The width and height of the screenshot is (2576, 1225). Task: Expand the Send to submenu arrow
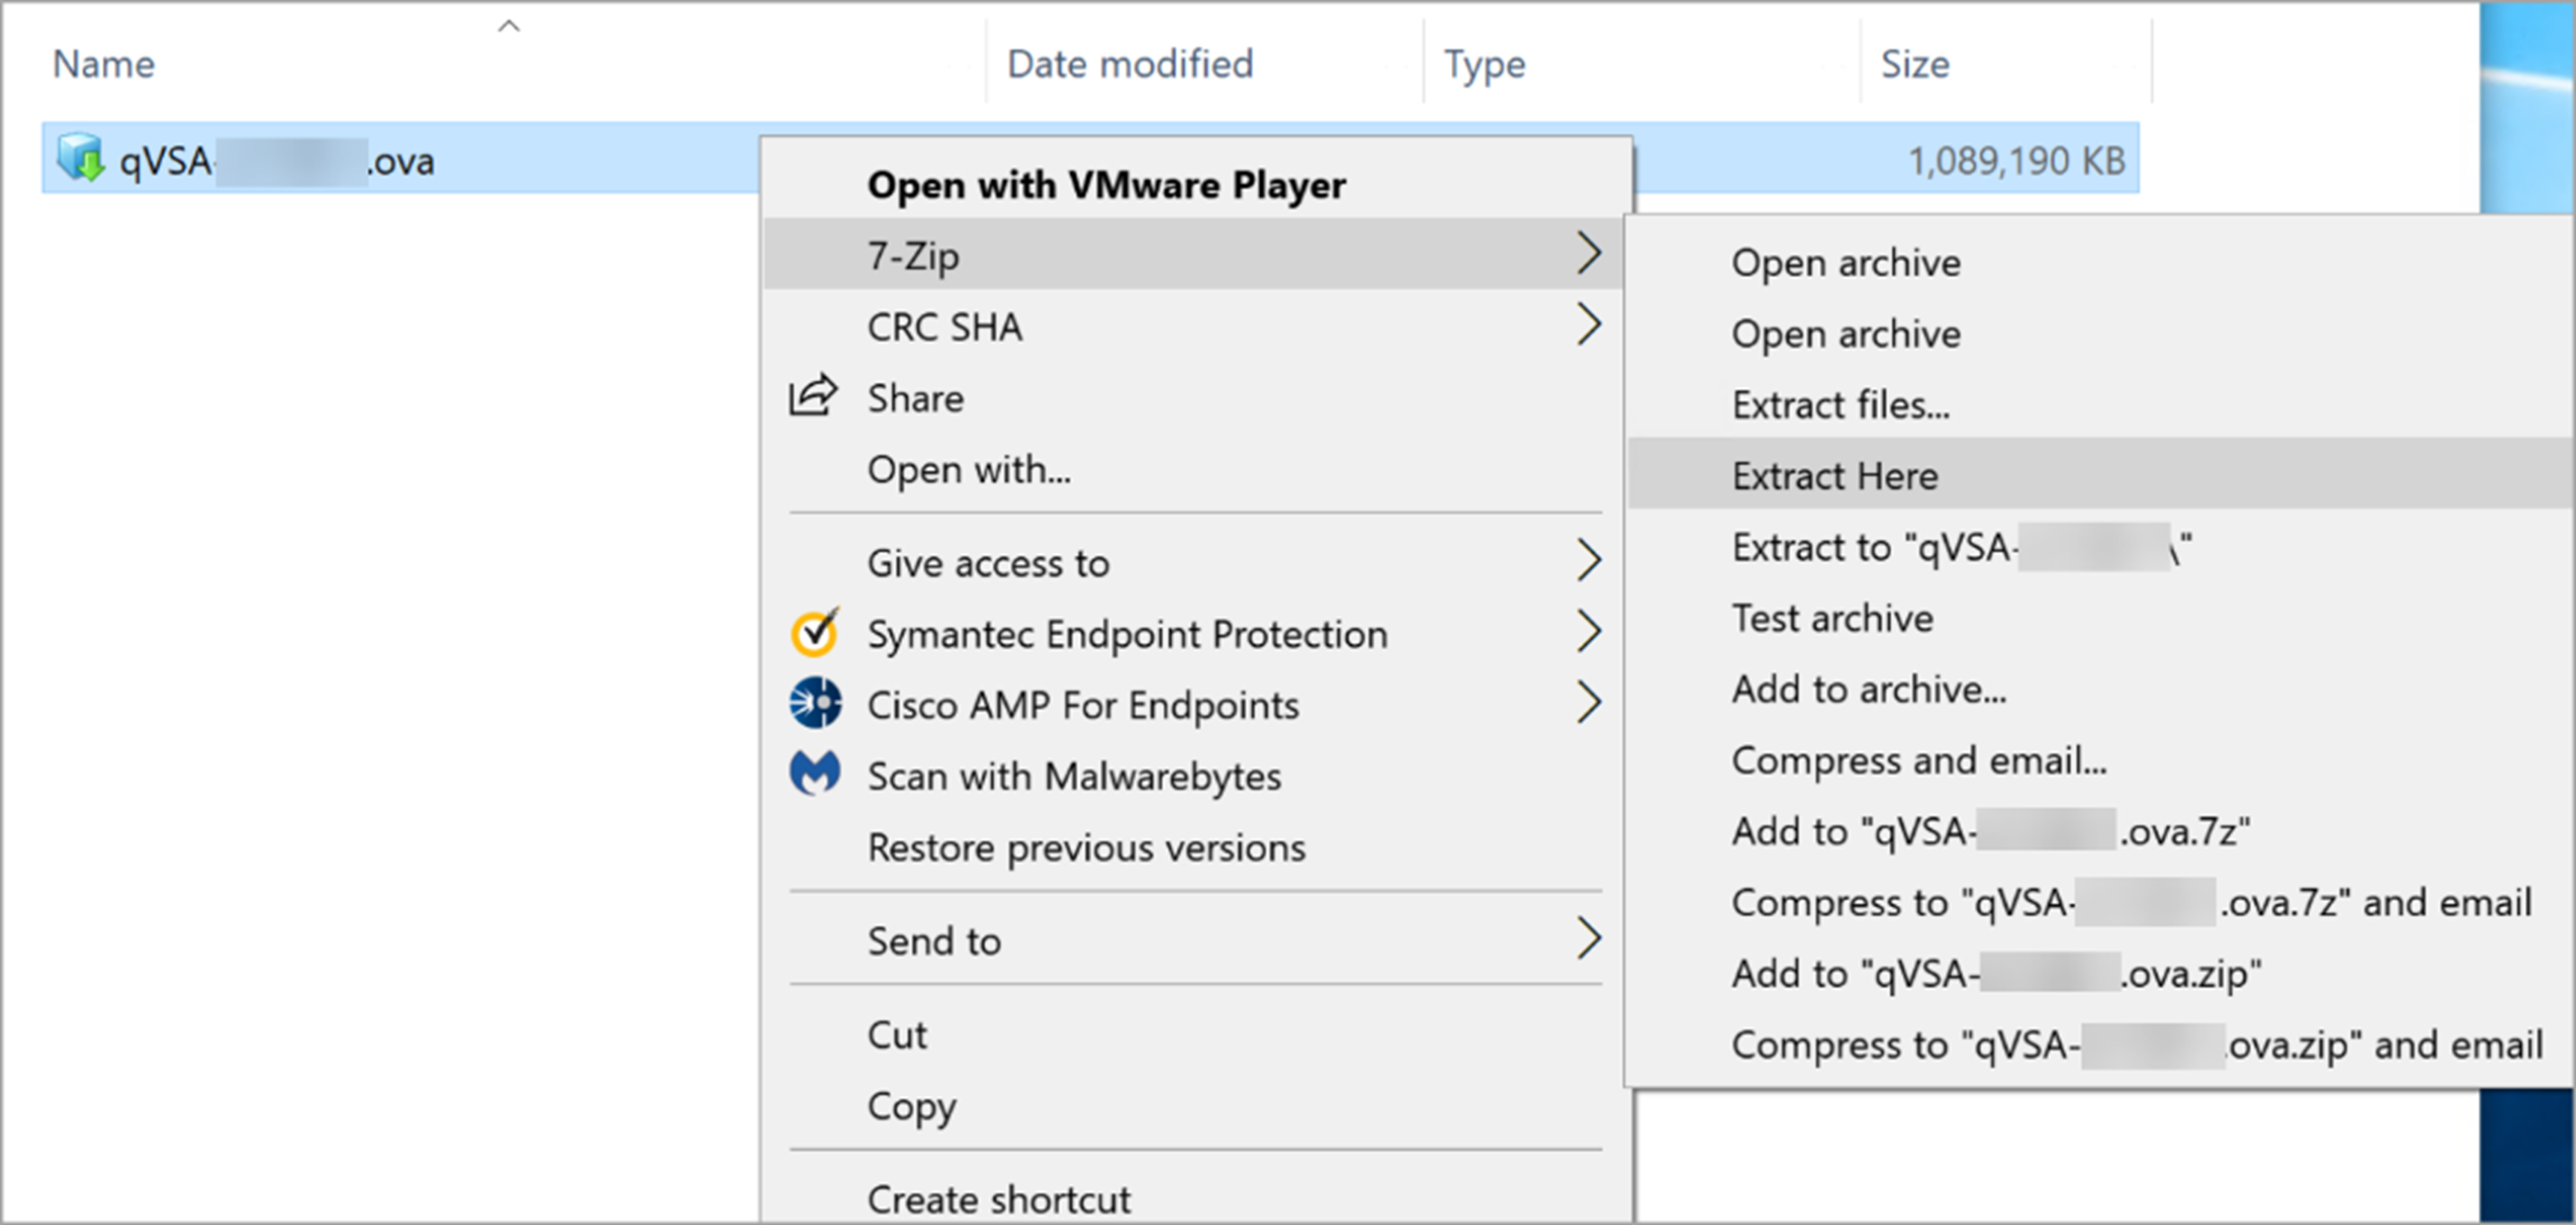click(x=1588, y=939)
